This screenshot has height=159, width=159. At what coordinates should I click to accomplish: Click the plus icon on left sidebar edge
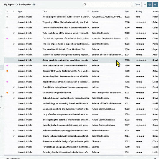pos(1,97)
